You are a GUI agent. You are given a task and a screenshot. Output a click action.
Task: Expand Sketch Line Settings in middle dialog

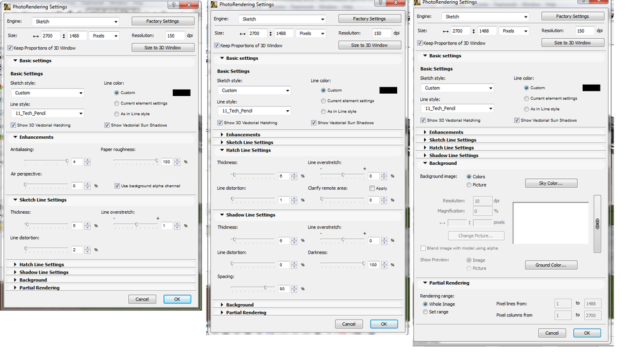point(223,143)
